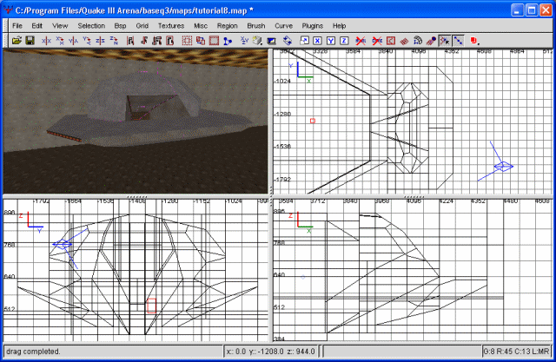Image resolution: width=556 pixels, height=362 pixels.
Task: Toggle cubic clipping of the camera view
Action: tap(272, 41)
